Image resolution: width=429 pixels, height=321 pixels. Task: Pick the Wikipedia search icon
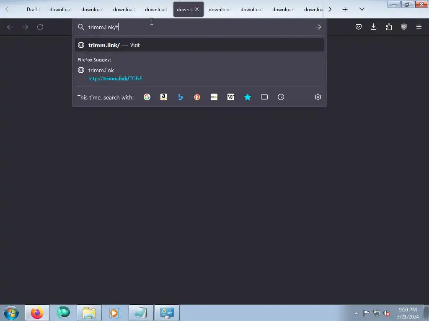(x=231, y=97)
